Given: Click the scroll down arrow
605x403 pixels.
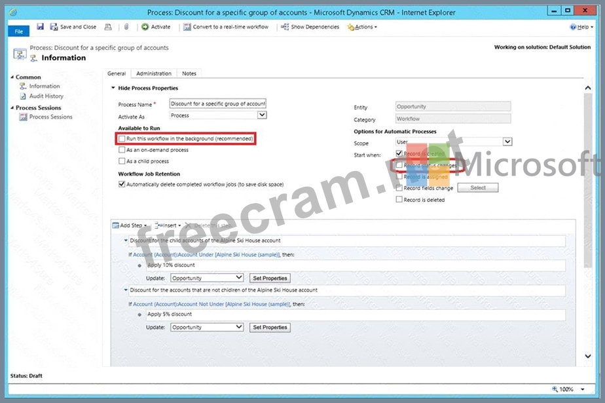Looking at the screenshot, I should 587,356.
